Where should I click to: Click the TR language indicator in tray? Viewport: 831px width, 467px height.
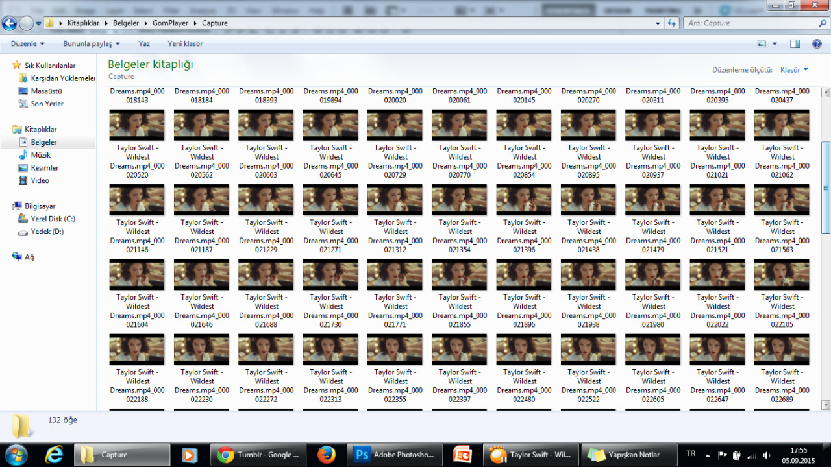click(691, 454)
